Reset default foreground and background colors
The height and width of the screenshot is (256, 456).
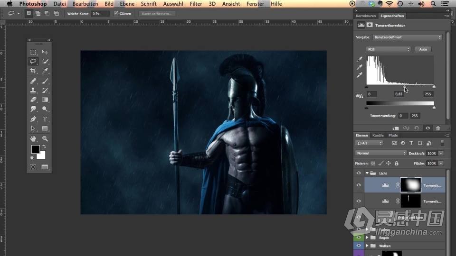[32, 158]
